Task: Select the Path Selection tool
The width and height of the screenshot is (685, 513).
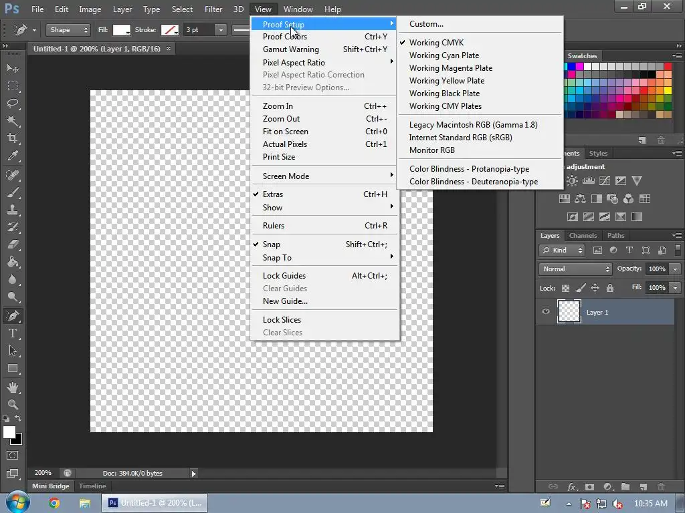Action: 13,351
